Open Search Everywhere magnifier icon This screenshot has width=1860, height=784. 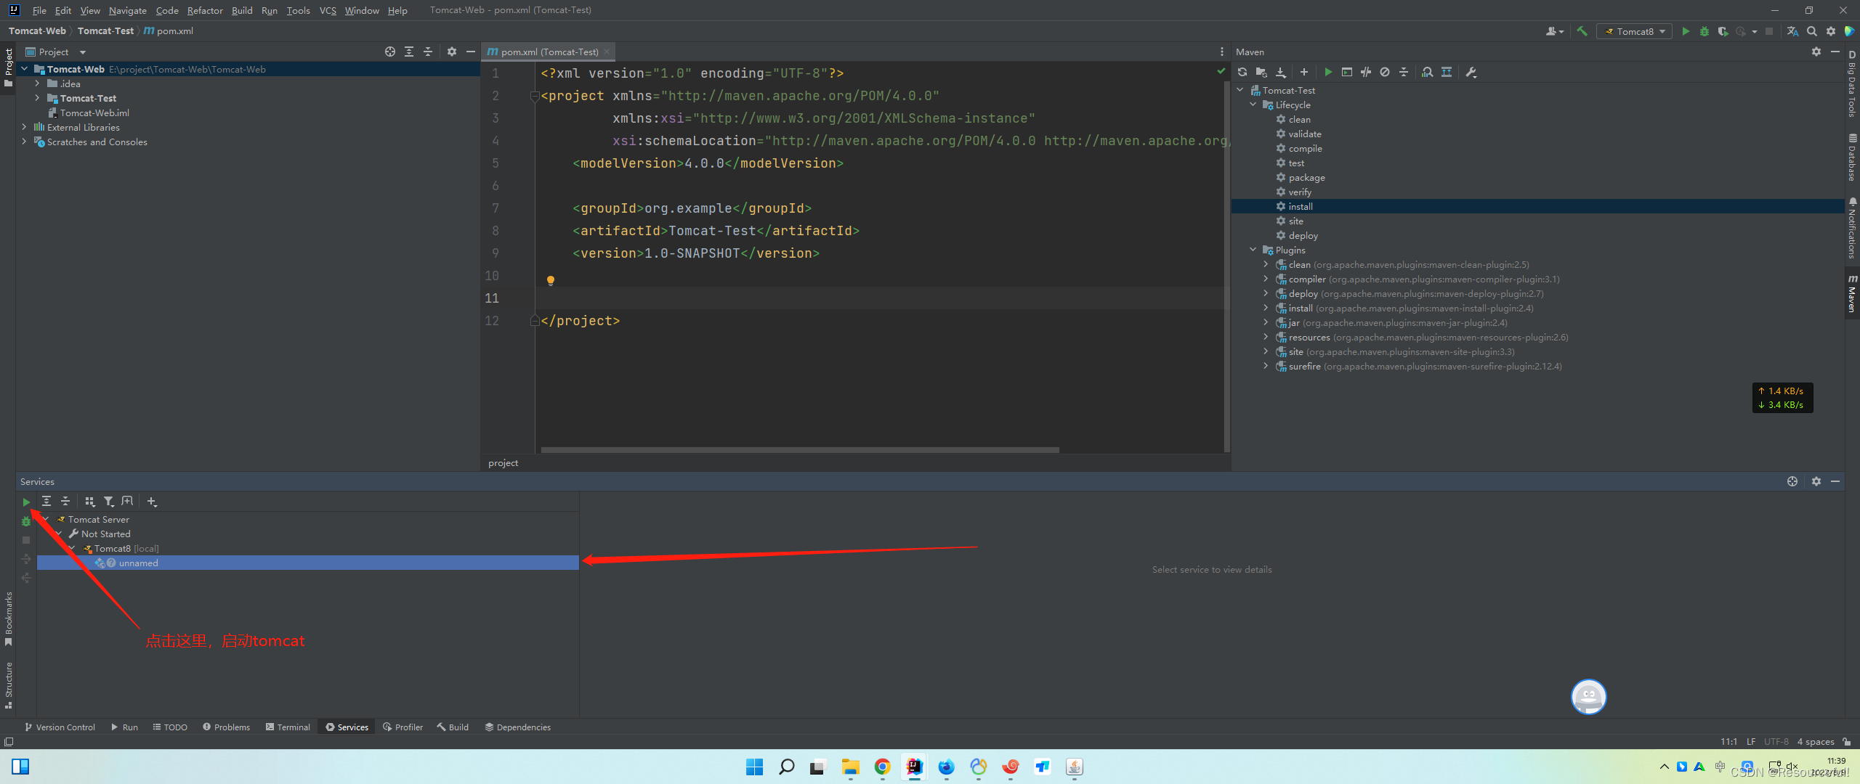1812,31
